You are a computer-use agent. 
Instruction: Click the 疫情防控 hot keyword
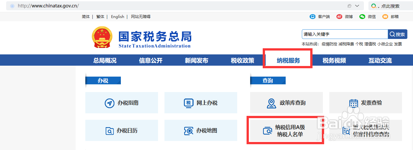[329, 44]
